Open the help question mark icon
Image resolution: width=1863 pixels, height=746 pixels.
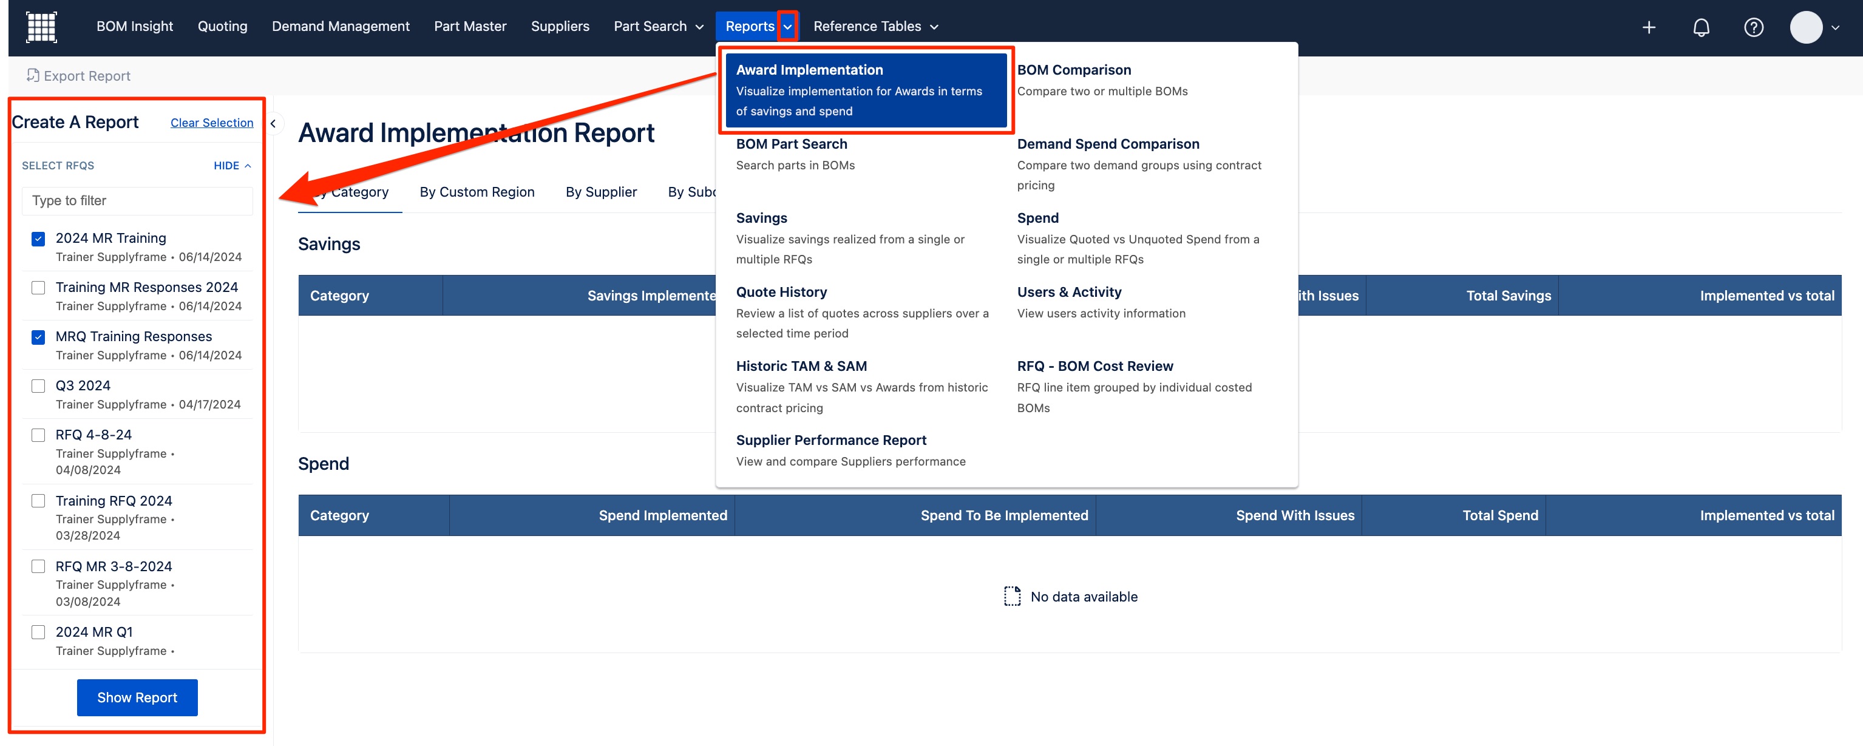point(1753,27)
